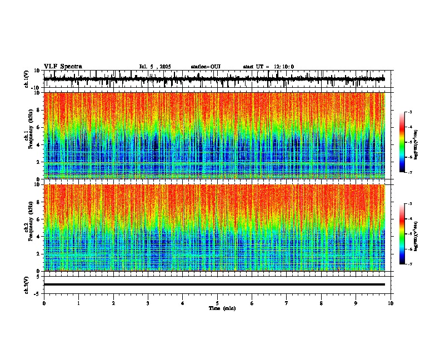This screenshot has width=440, height=340.
Task: Click the 'Time (min)' axis title
Action: coord(222,308)
